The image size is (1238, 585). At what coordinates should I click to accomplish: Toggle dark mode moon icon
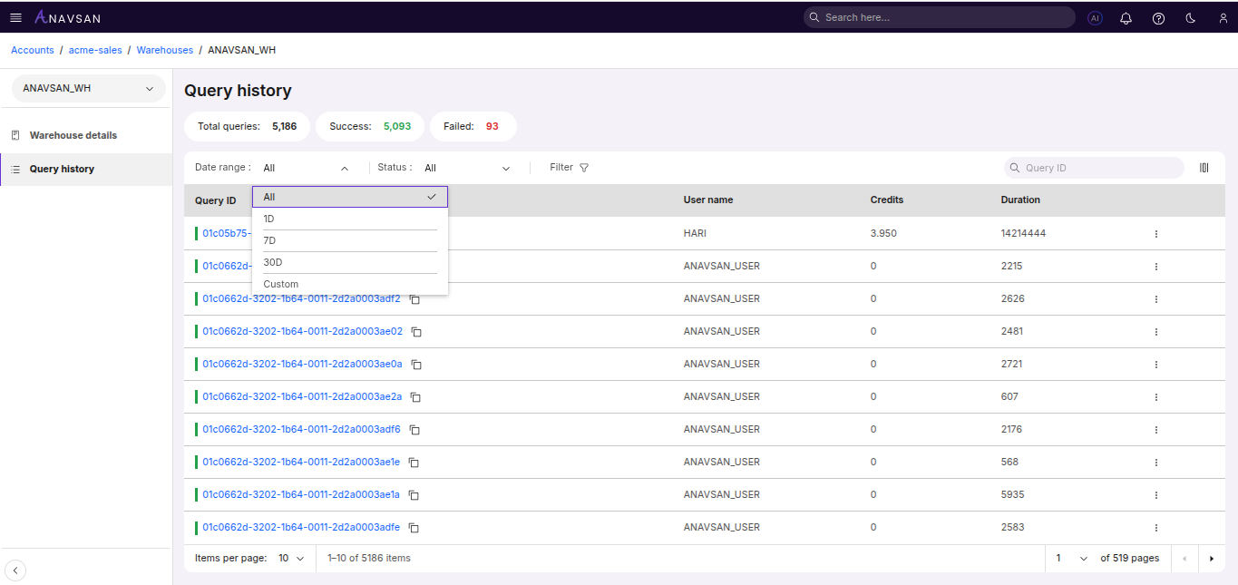1191,18
